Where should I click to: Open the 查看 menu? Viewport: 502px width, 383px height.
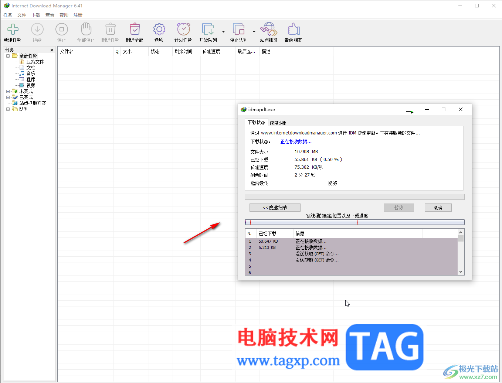pyautogui.click(x=50, y=15)
